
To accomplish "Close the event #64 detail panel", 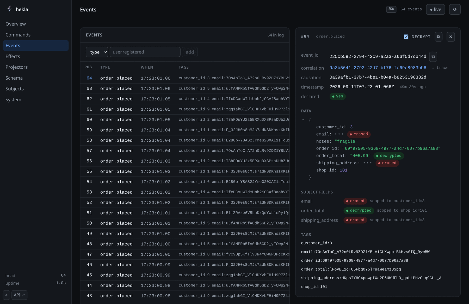I will click(x=451, y=37).
